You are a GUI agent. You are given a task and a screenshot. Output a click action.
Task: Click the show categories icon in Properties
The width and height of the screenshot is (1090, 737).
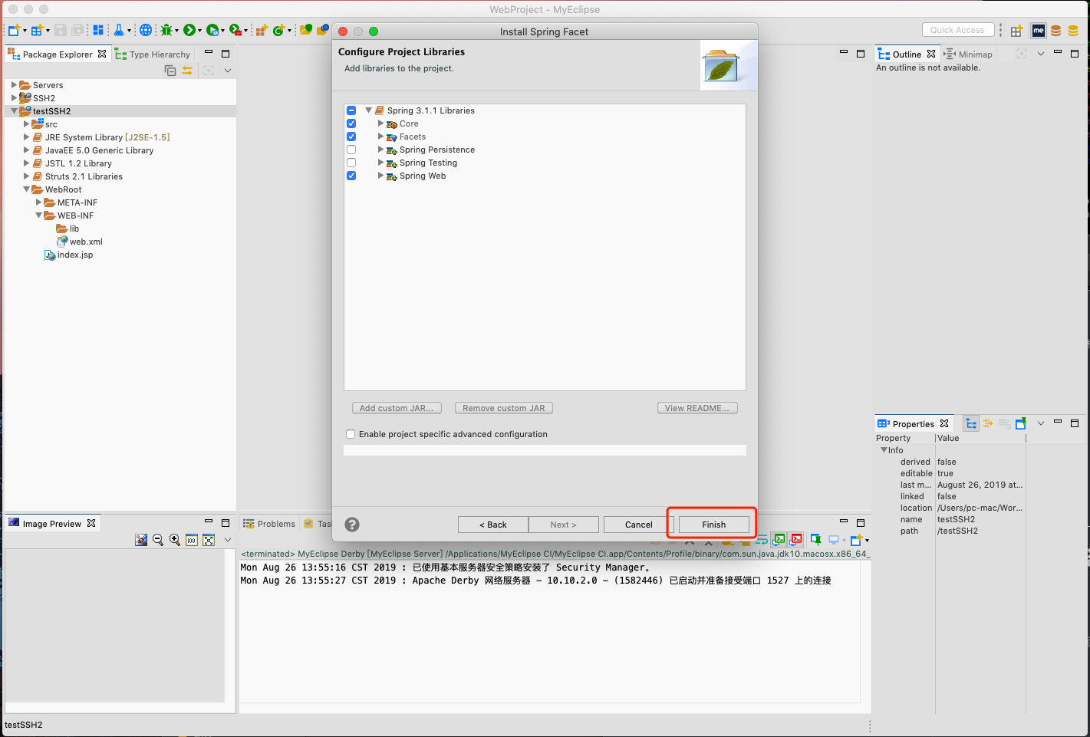coord(971,423)
